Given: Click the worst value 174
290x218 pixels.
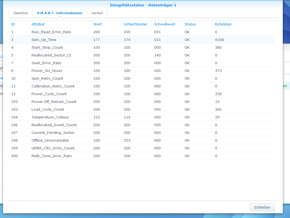Looking at the screenshot, I should pos(127,40).
